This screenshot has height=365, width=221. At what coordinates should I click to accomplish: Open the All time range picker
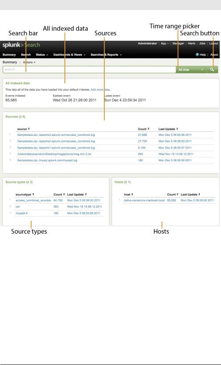coord(191,70)
